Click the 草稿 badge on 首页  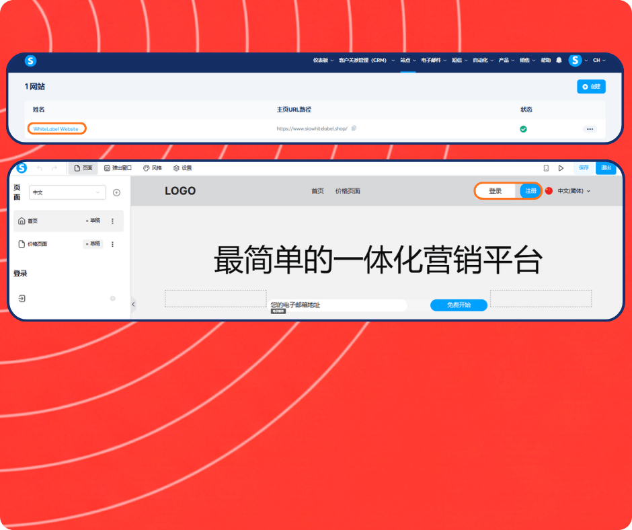pos(93,221)
